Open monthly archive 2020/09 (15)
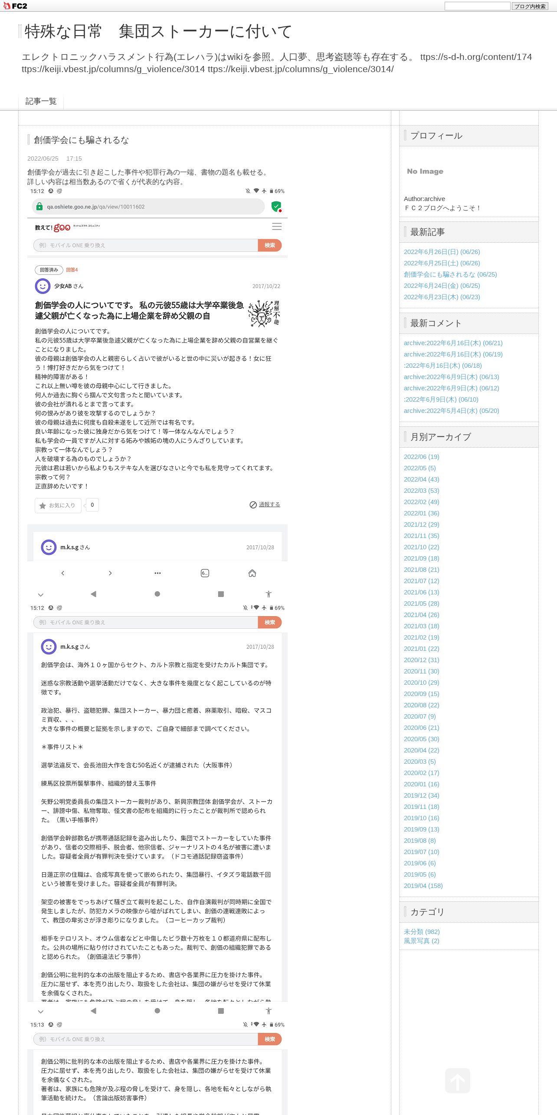This screenshot has height=1115, width=557. point(421,694)
